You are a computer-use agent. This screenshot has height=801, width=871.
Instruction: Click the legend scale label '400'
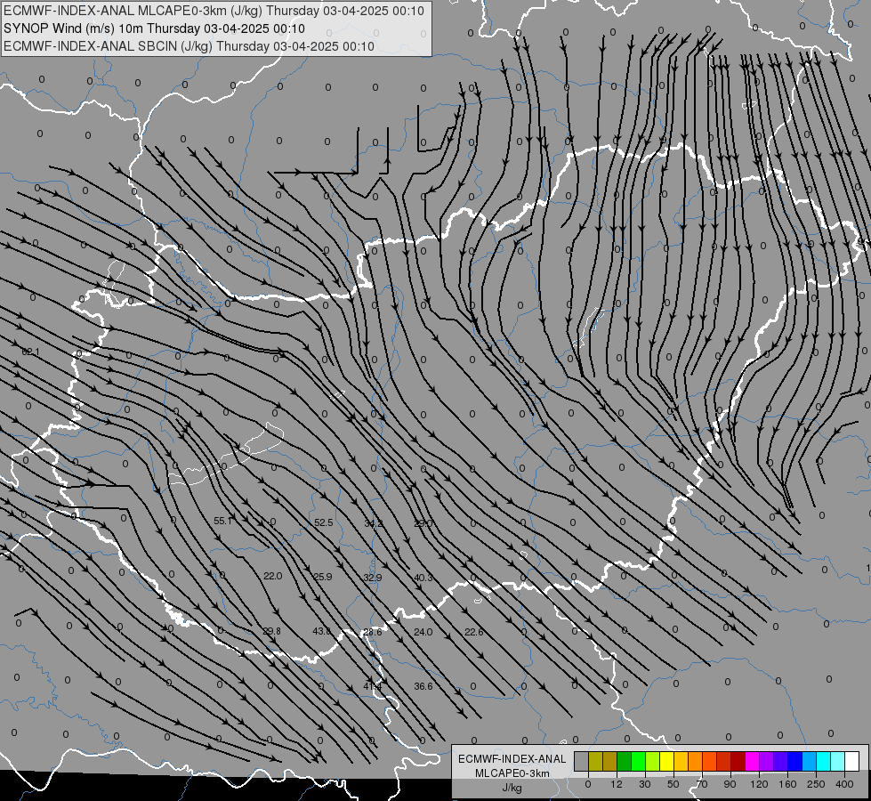(x=844, y=784)
